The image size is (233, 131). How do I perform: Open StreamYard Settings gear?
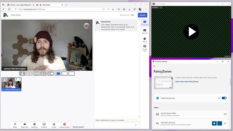coord(34,125)
